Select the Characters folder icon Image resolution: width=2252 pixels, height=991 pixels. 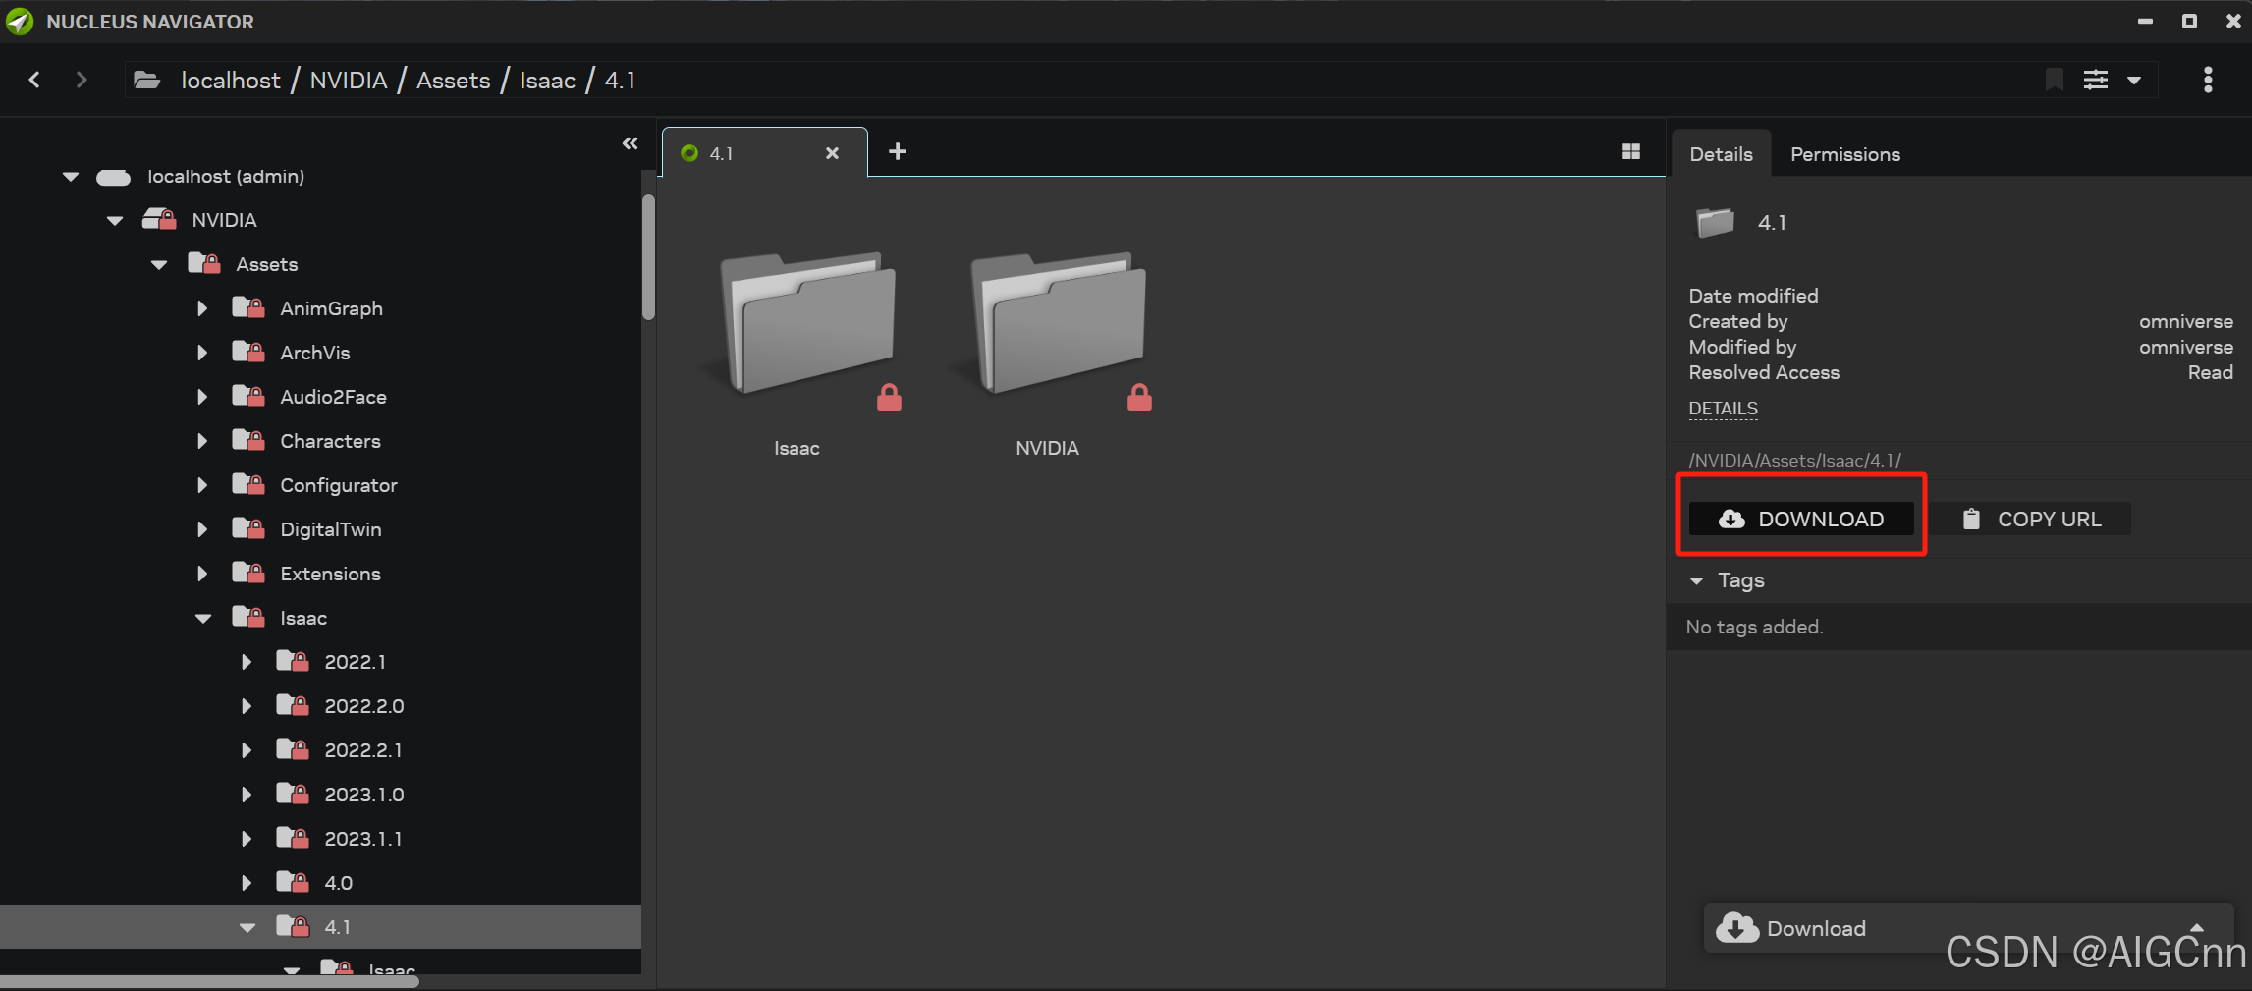coord(248,440)
